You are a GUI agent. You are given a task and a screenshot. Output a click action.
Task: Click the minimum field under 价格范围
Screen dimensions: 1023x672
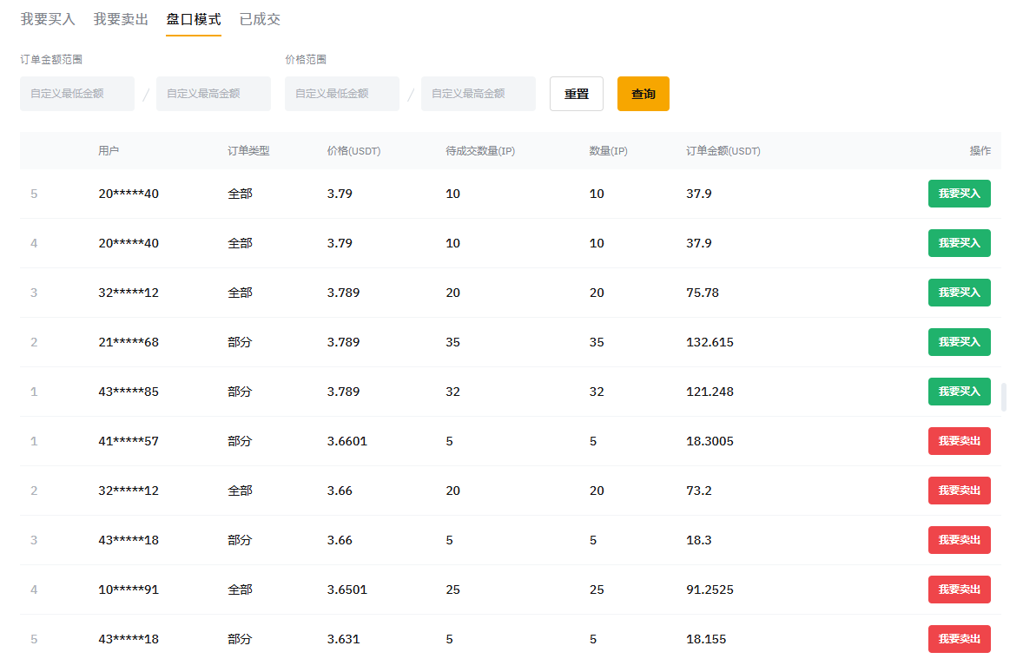pyautogui.click(x=341, y=94)
